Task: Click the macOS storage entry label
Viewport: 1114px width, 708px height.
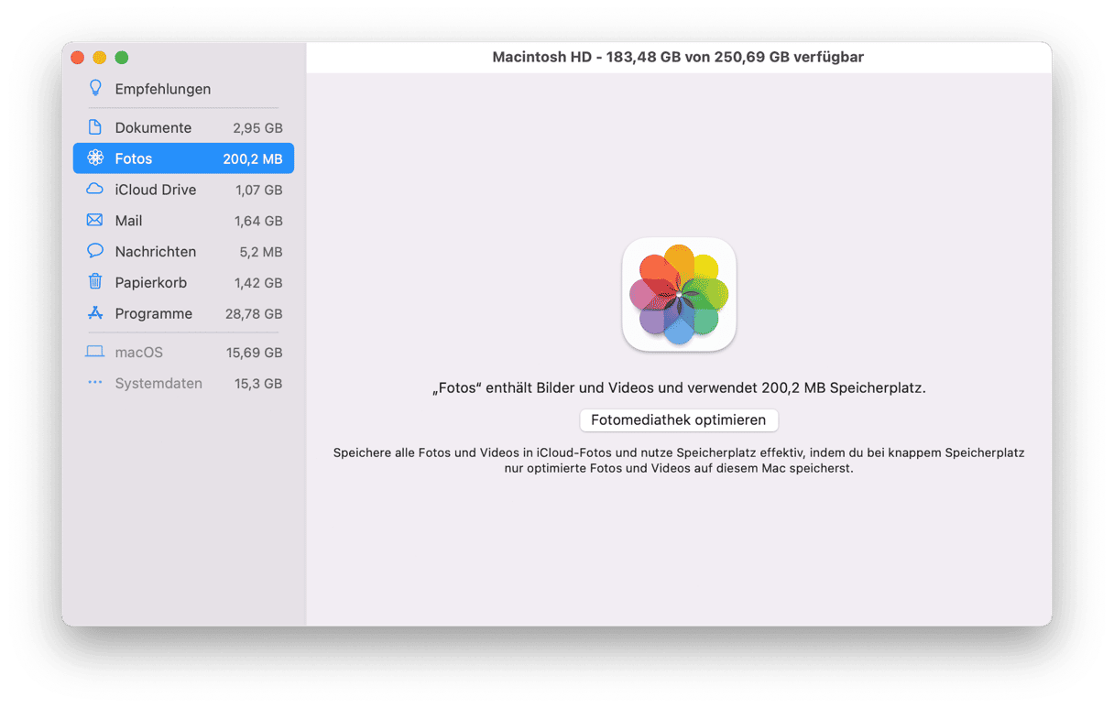Action: [x=139, y=352]
